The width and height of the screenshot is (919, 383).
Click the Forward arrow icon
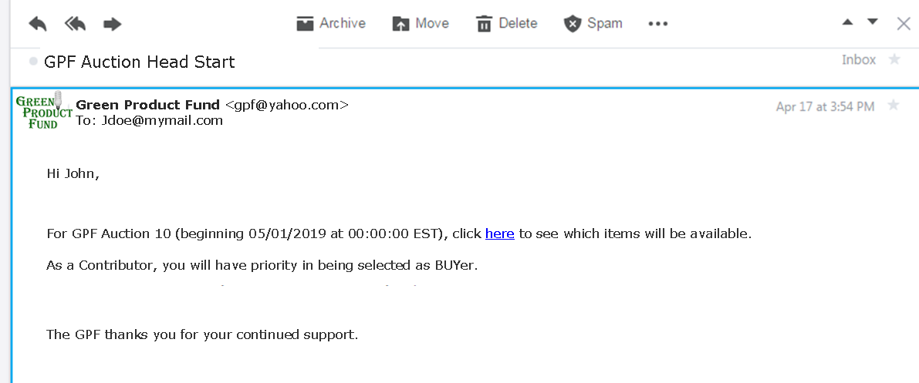coord(112,24)
